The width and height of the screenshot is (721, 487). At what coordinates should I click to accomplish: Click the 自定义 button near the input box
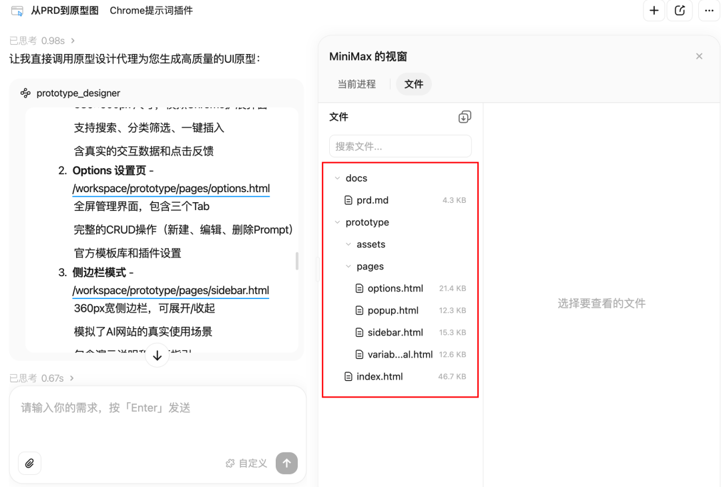[x=246, y=463]
